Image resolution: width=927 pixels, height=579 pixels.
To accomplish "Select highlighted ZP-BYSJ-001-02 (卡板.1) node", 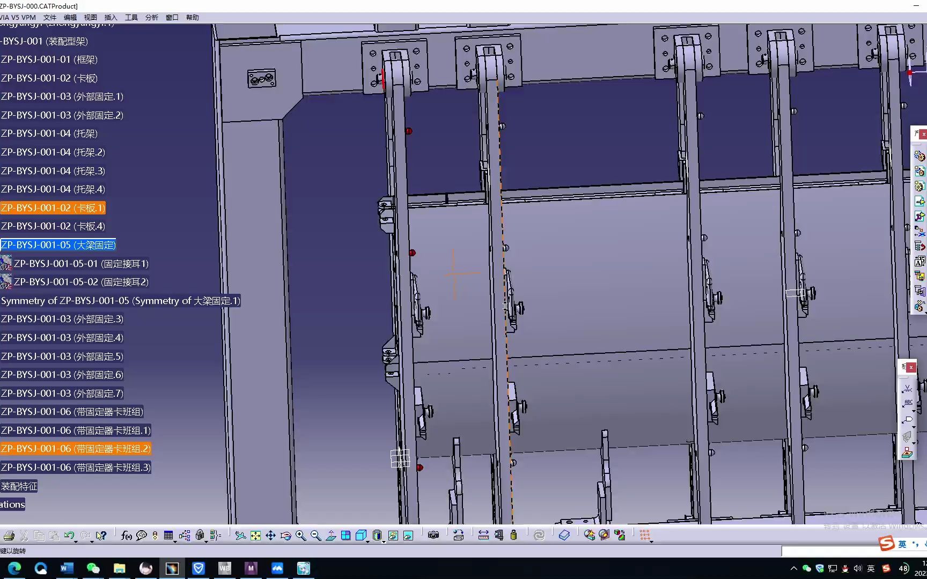I will pos(53,208).
